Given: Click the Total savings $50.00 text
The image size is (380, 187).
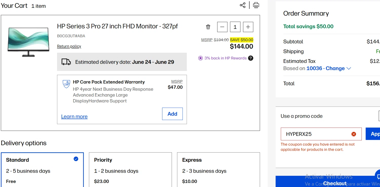Looking at the screenshot, I should [308, 26].
